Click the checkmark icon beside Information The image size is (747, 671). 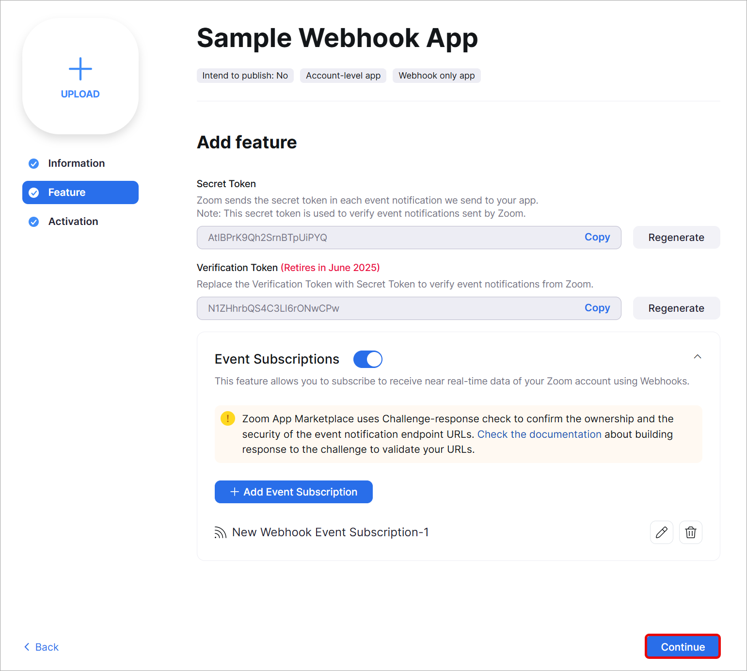point(33,163)
